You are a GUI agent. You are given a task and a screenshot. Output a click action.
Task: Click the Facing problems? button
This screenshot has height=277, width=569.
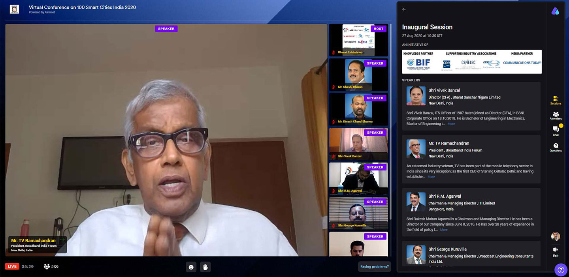click(x=375, y=267)
